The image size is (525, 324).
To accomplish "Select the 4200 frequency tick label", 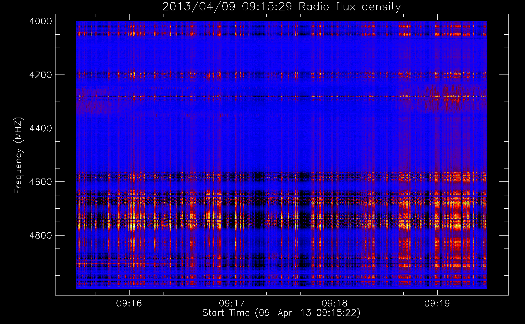I will tap(41, 75).
